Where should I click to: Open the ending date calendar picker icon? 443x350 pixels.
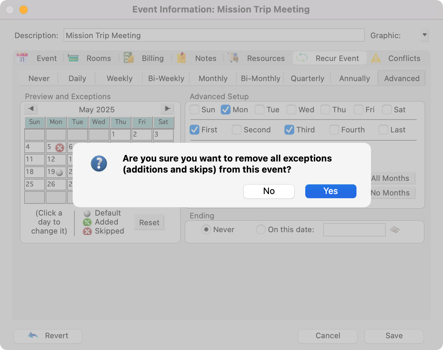point(395,229)
